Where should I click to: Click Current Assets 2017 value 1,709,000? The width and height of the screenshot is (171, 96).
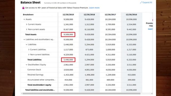coord(110,24)
